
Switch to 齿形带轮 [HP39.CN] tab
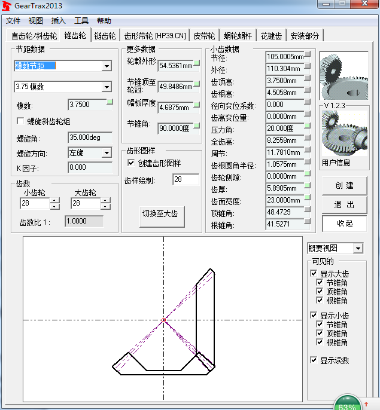coord(155,36)
